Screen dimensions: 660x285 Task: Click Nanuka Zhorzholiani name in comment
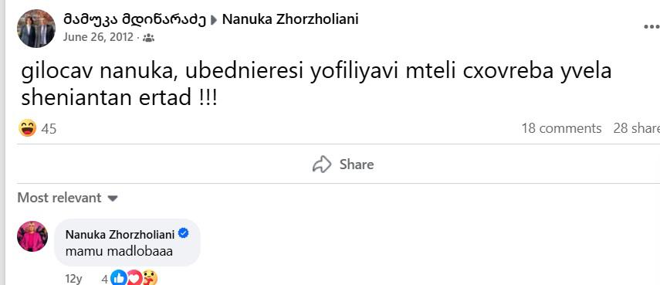point(120,235)
